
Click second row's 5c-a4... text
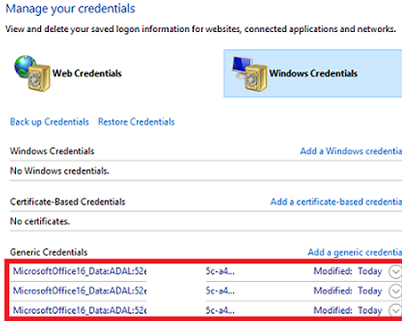[220, 291]
